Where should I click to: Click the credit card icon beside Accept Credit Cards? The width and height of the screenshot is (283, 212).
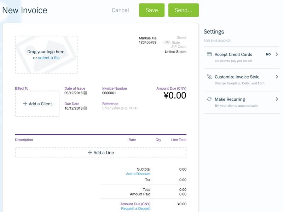(209, 54)
